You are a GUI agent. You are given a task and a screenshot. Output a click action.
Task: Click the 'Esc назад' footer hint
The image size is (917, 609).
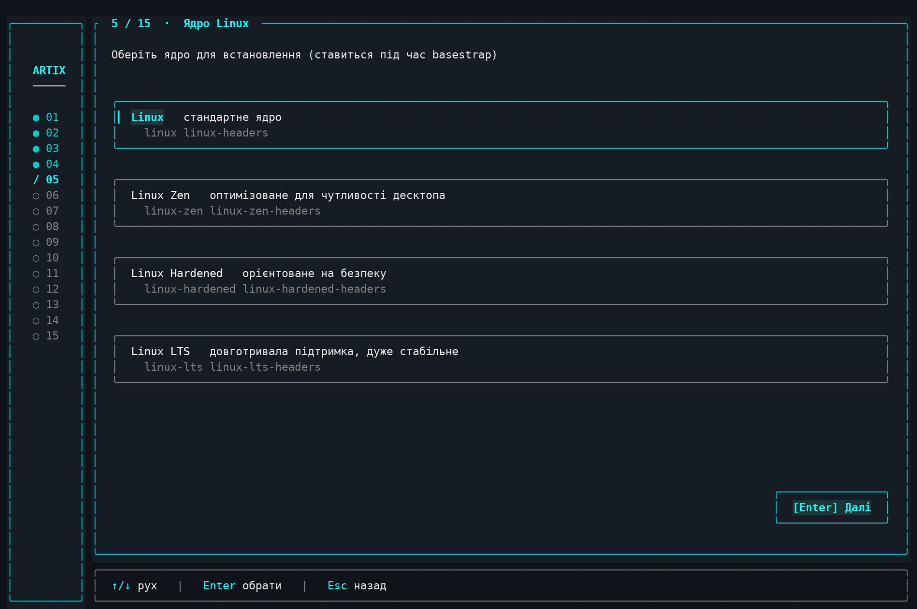(357, 586)
